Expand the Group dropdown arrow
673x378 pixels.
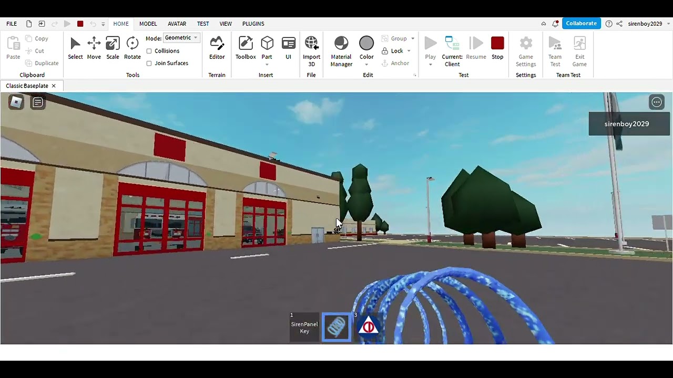(x=413, y=39)
